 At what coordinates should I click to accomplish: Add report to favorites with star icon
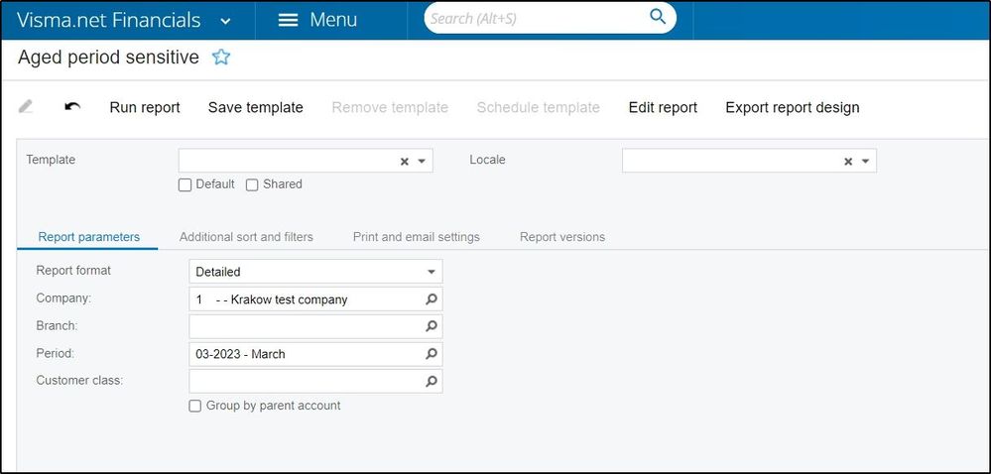point(221,58)
